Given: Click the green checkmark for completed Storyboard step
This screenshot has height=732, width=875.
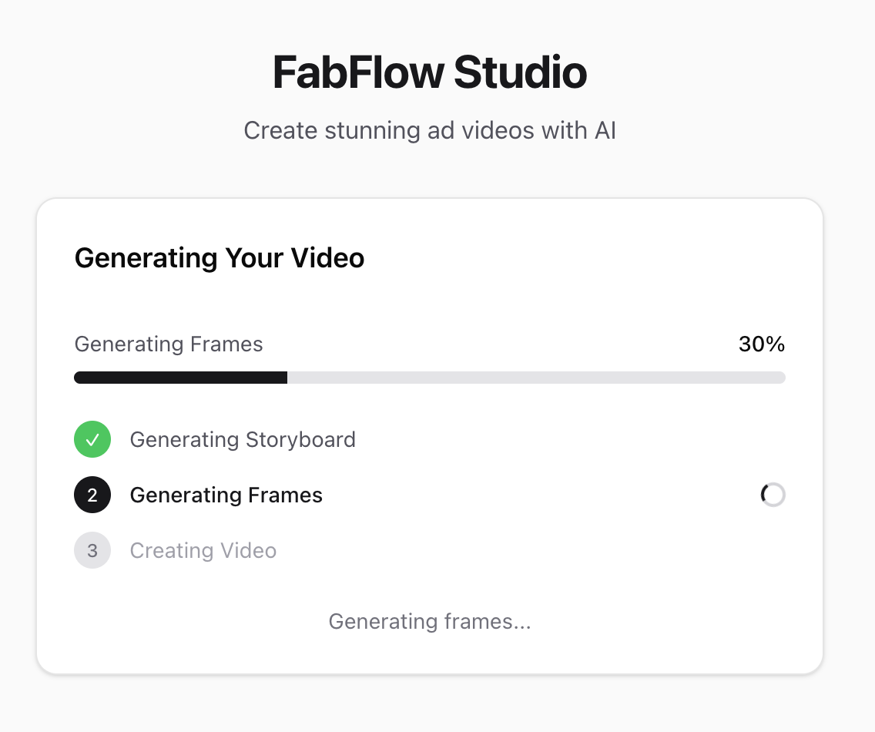Looking at the screenshot, I should [x=92, y=440].
